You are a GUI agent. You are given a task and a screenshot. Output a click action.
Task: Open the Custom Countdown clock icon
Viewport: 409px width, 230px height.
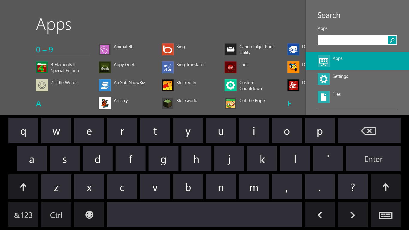tap(231, 85)
